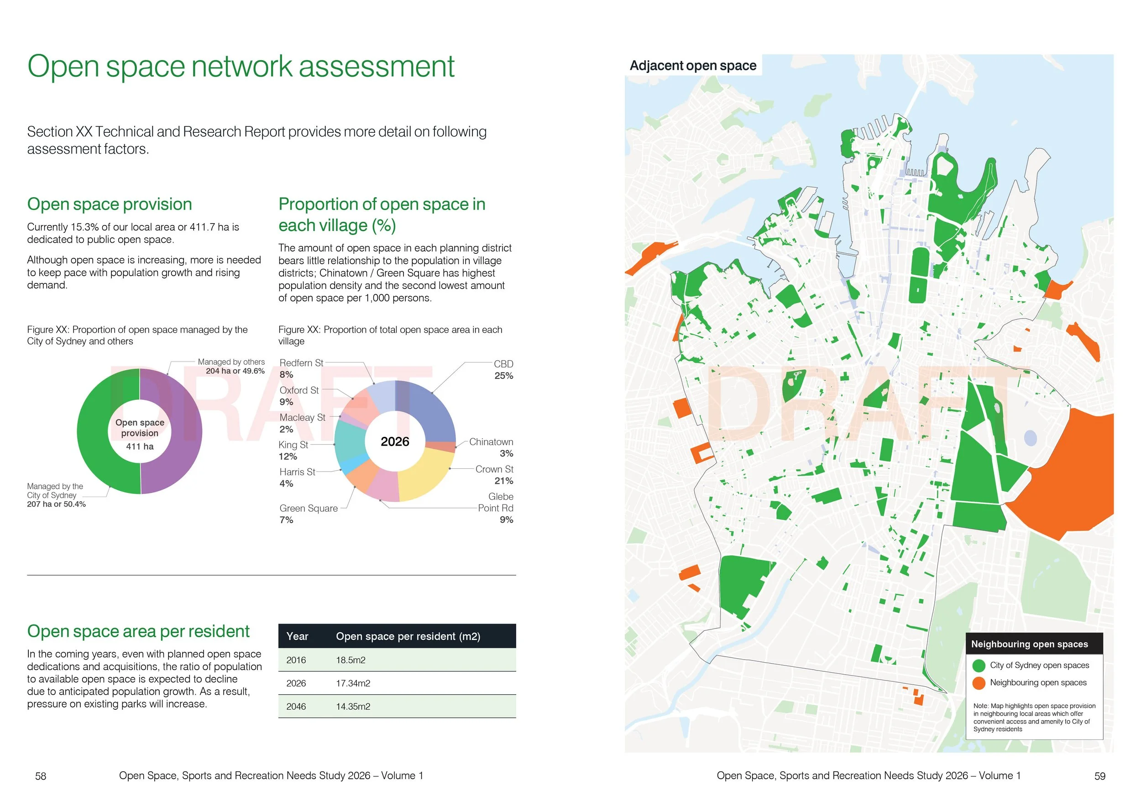Click the orange Neighbouring open spaces legend circle
The width and height of the screenshot is (1141, 807).
(979, 683)
